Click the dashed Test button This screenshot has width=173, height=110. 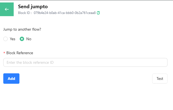pyautogui.click(x=160, y=79)
